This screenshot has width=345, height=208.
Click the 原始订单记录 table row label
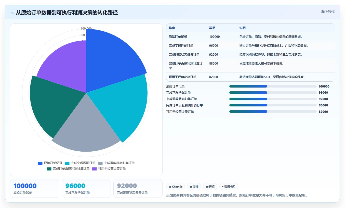(178, 37)
